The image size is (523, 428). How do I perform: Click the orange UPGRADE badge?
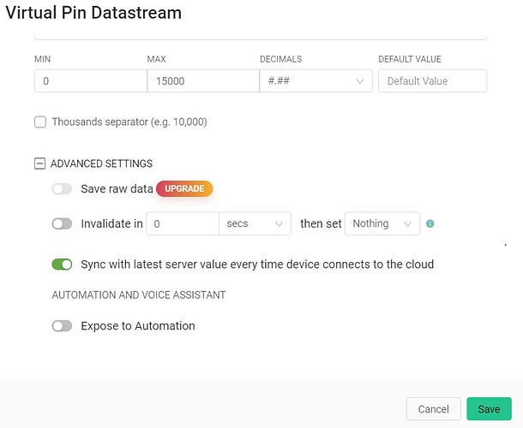(183, 189)
